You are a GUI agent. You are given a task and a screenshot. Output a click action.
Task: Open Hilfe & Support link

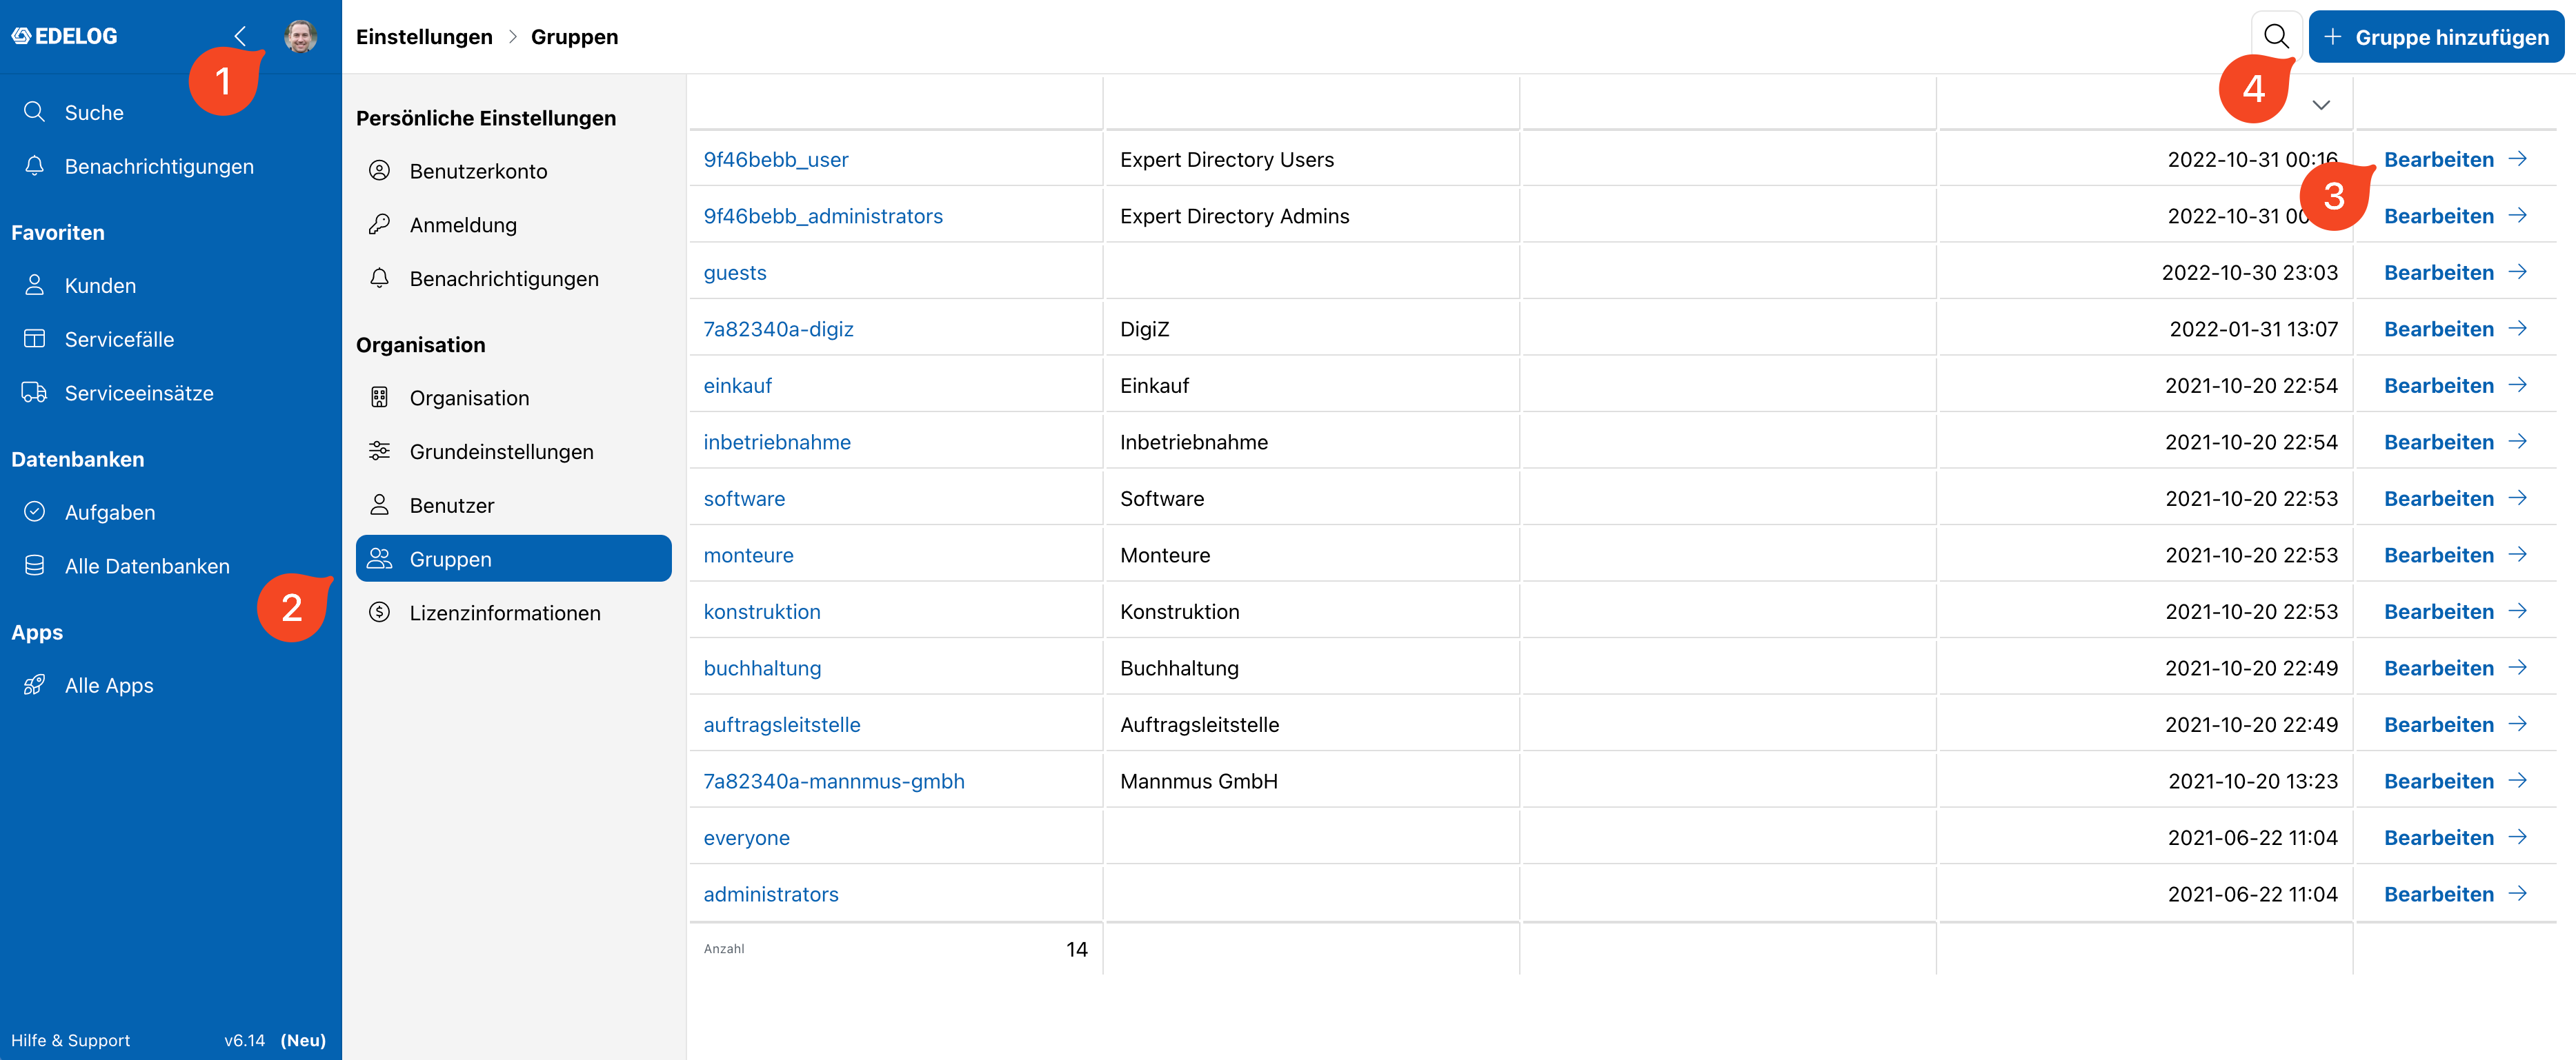click(70, 1040)
